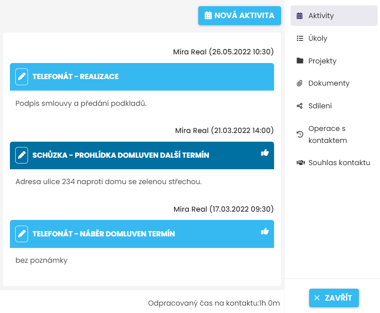This screenshot has height=313, width=380.
Task: Click edit pencil on Schůzka – Prohlídka activity
Action: (x=22, y=155)
